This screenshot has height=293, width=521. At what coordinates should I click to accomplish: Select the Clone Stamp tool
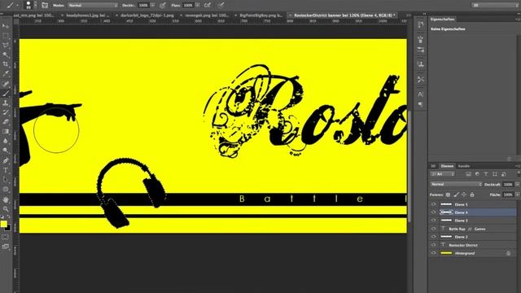[x=6, y=103]
